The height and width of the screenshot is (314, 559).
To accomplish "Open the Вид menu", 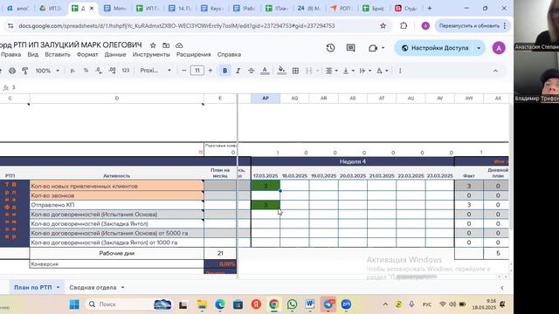I will point(33,54).
